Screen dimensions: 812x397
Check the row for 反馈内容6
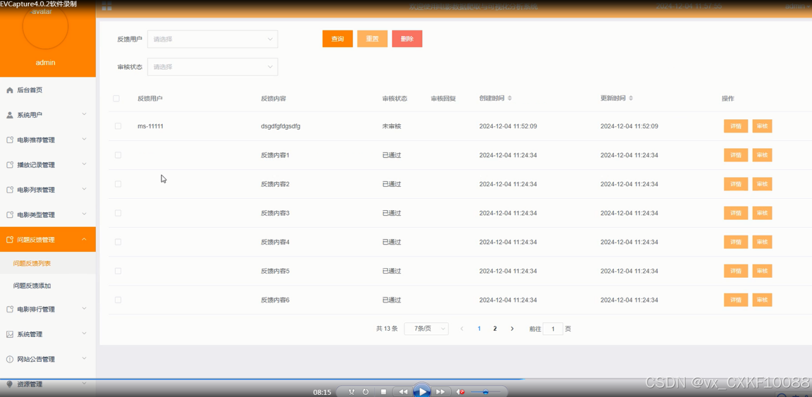pos(118,300)
